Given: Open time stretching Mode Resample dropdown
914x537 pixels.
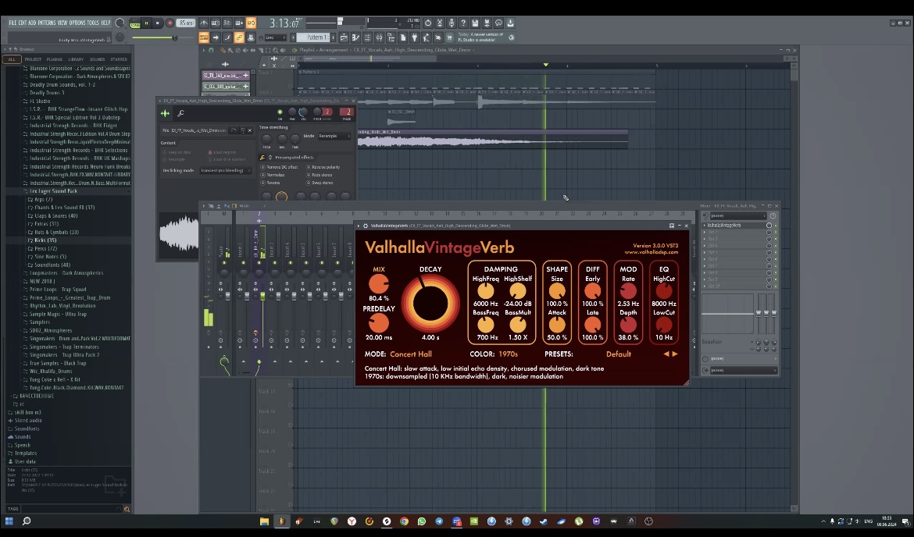Looking at the screenshot, I should [334, 136].
